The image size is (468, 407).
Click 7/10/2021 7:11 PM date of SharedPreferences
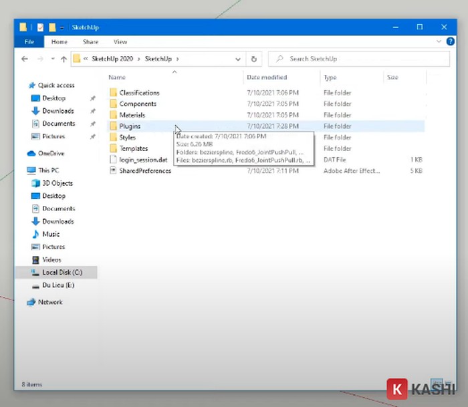[273, 170]
